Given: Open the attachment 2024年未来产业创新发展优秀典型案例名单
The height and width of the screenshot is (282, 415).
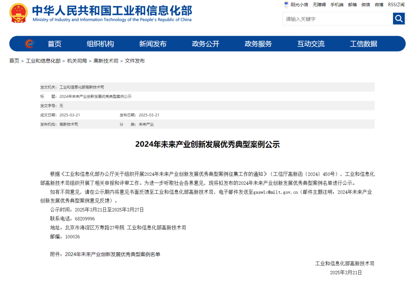Looking at the screenshot, I should [x=113, y=254].
